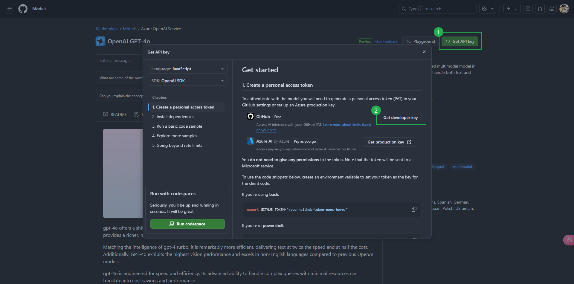Click the multimodal tag

pos(462,167)
